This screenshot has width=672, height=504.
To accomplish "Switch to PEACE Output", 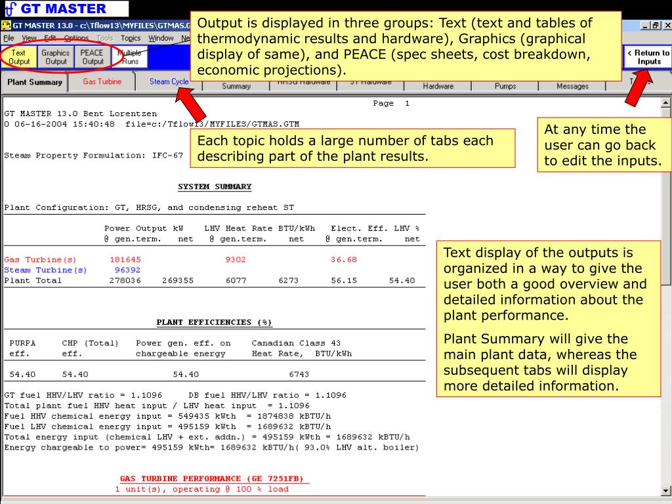I will [x=92, y=57].
